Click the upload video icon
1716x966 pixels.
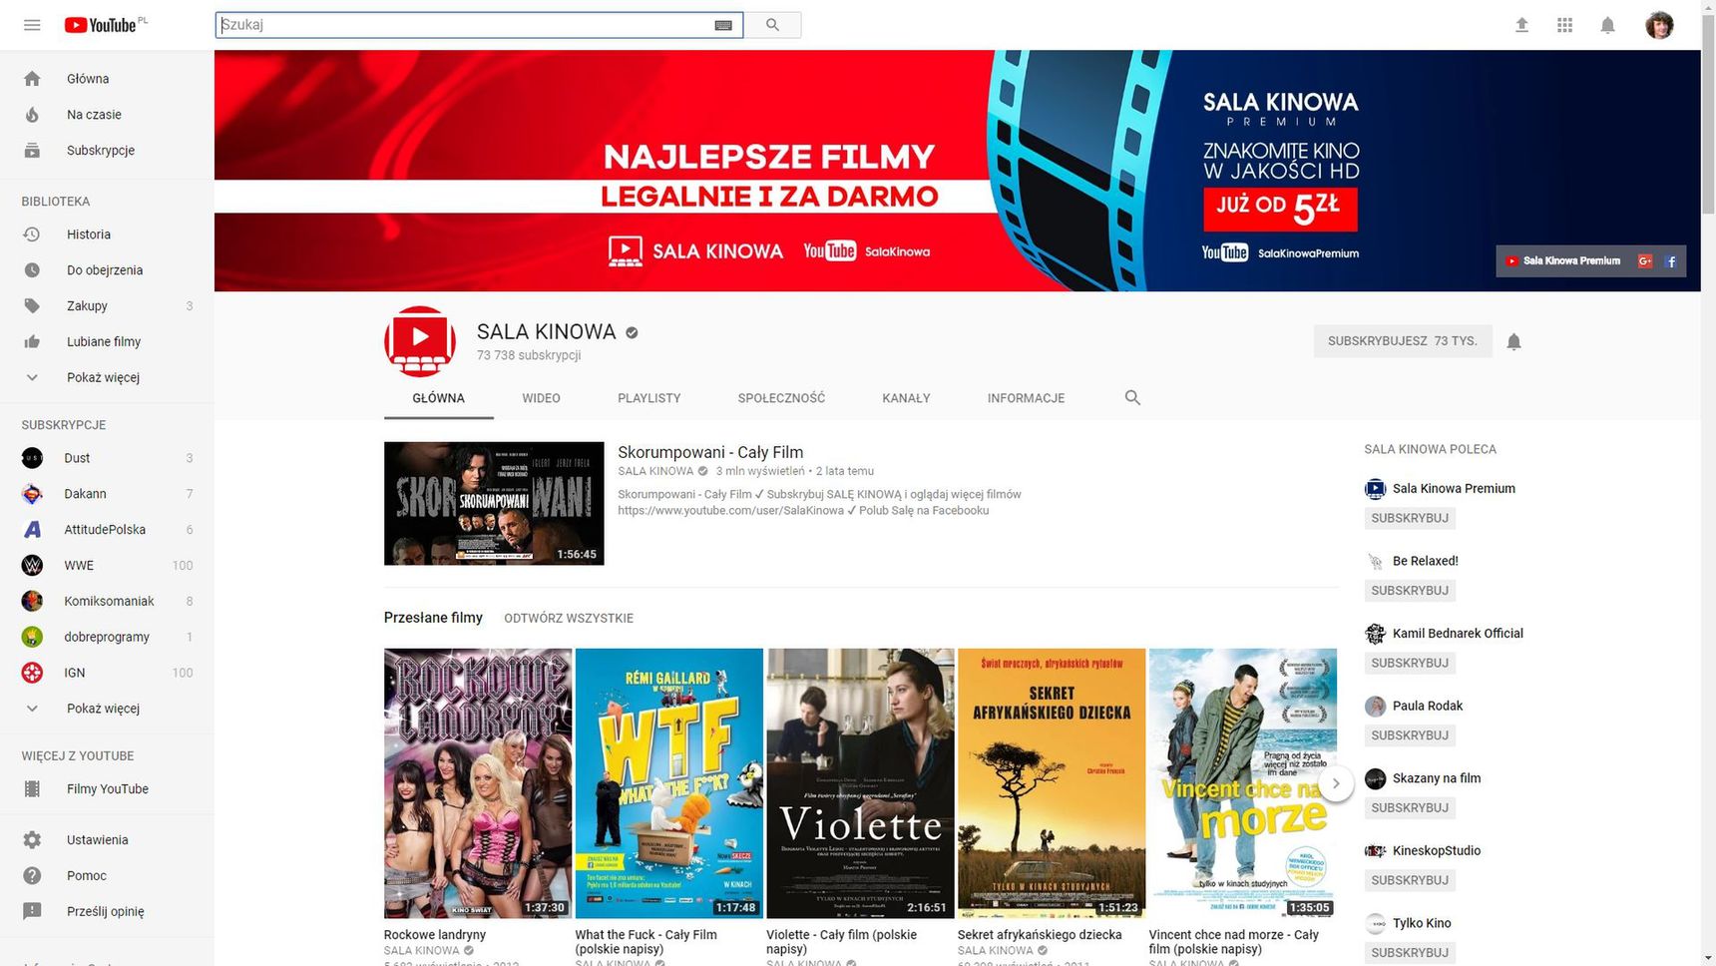[1521, 25]
